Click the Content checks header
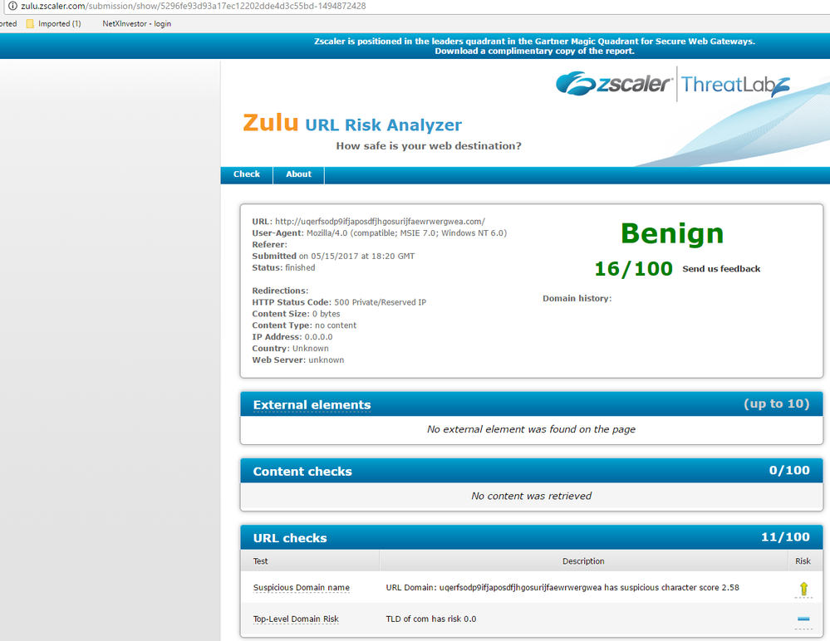 coord(302,472)
